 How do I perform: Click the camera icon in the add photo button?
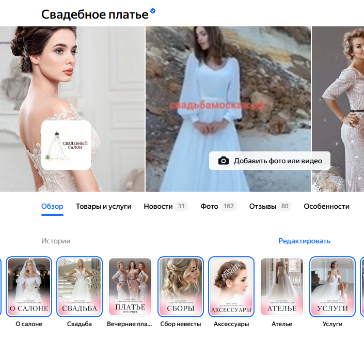pos(224,161)
